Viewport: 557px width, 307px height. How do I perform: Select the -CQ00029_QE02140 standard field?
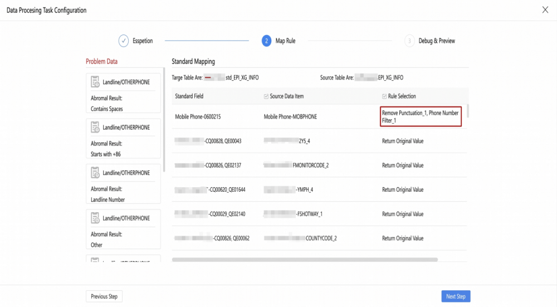209,214
